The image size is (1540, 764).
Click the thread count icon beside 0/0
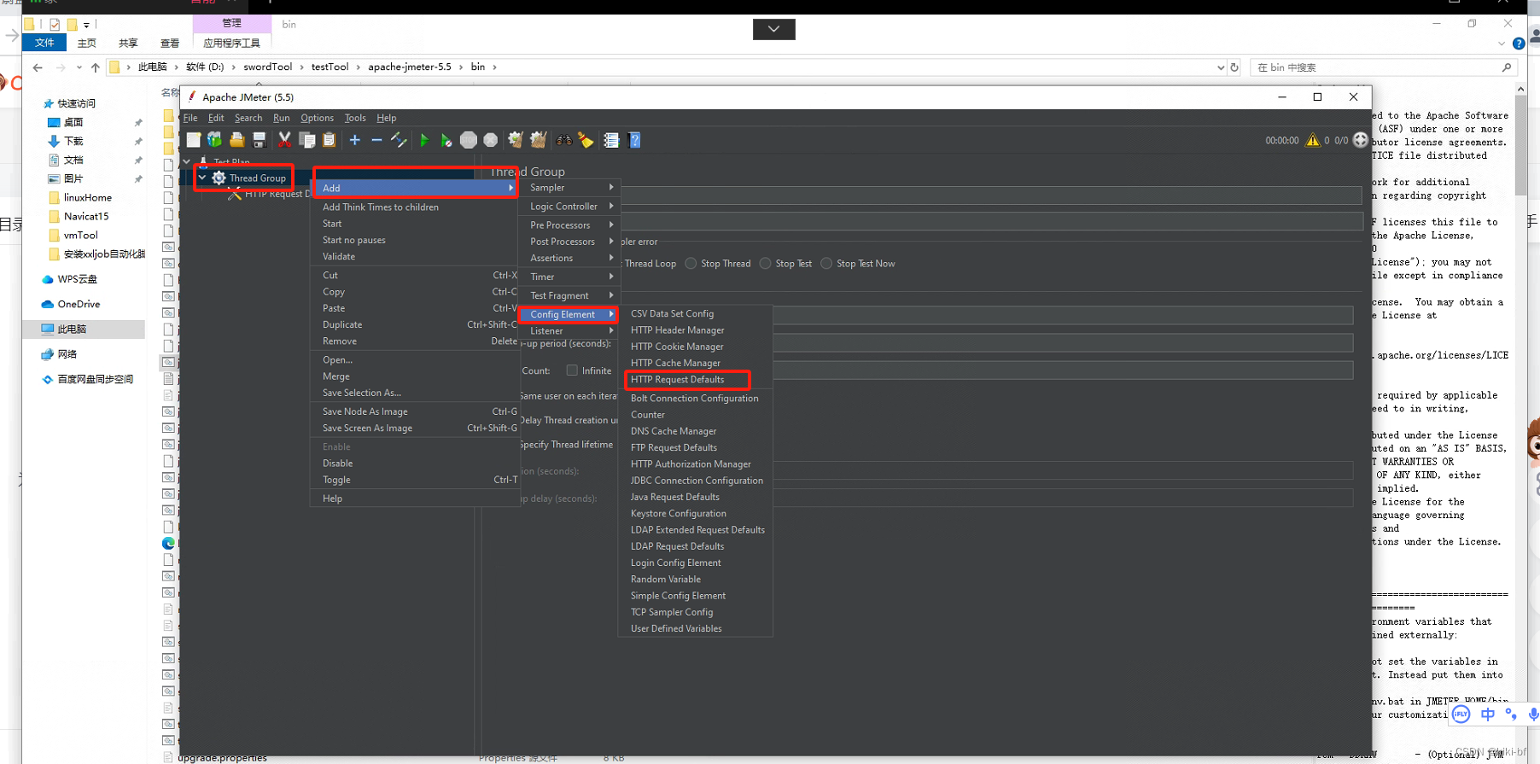coord(1361,140)
